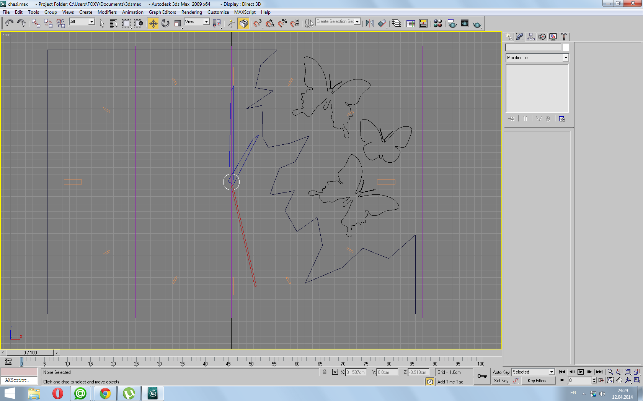
Task: Open the Modifiers menu
Action: click(107, 12)
